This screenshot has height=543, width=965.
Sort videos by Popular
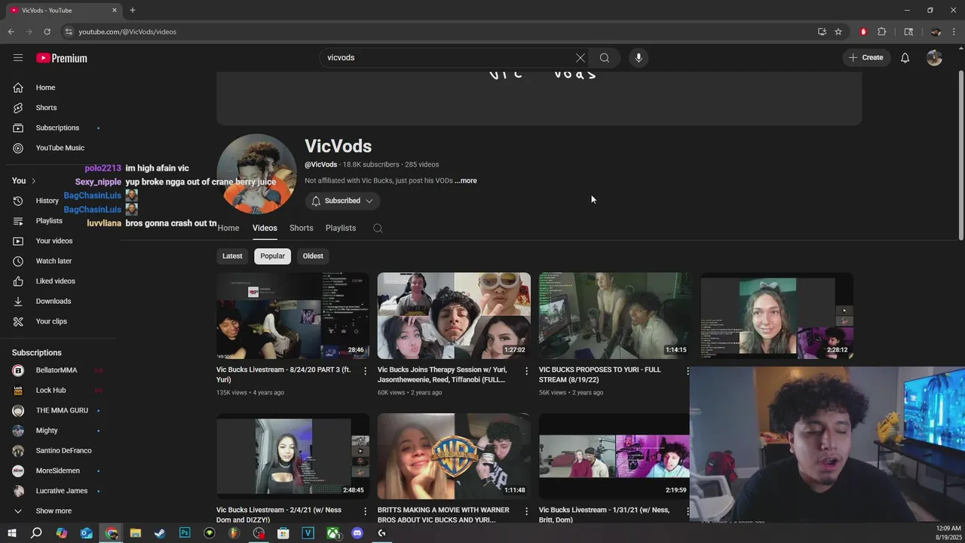[x=273, y=256]
